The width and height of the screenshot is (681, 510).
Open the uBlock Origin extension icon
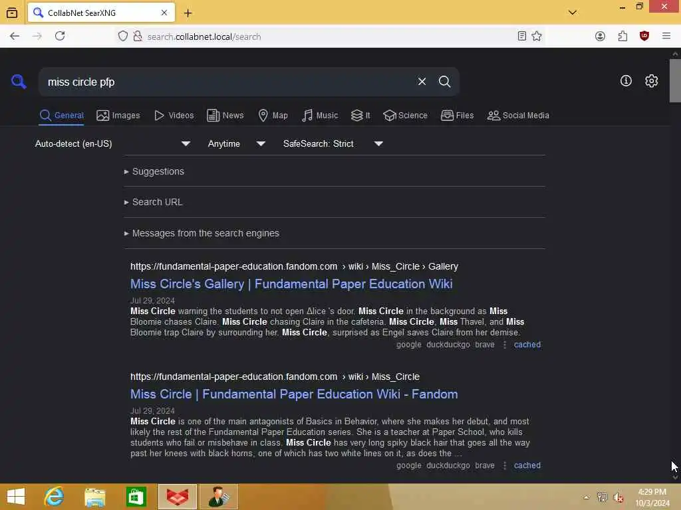[644, 36]
